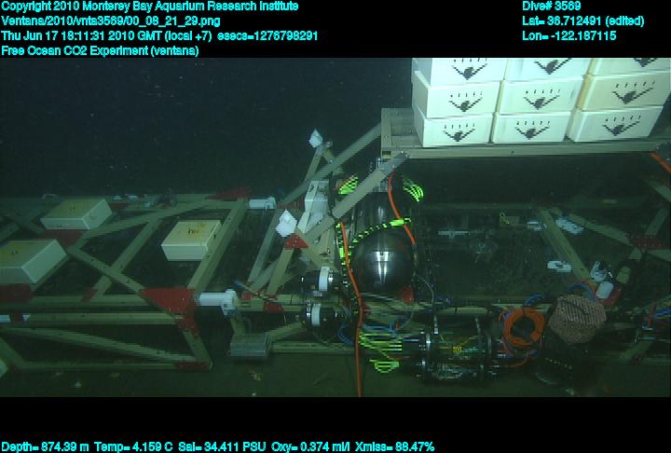Click the Xmiss= 88.47% reading
The height and width of the screenshot is (453, 671).
tap(397, 446)
